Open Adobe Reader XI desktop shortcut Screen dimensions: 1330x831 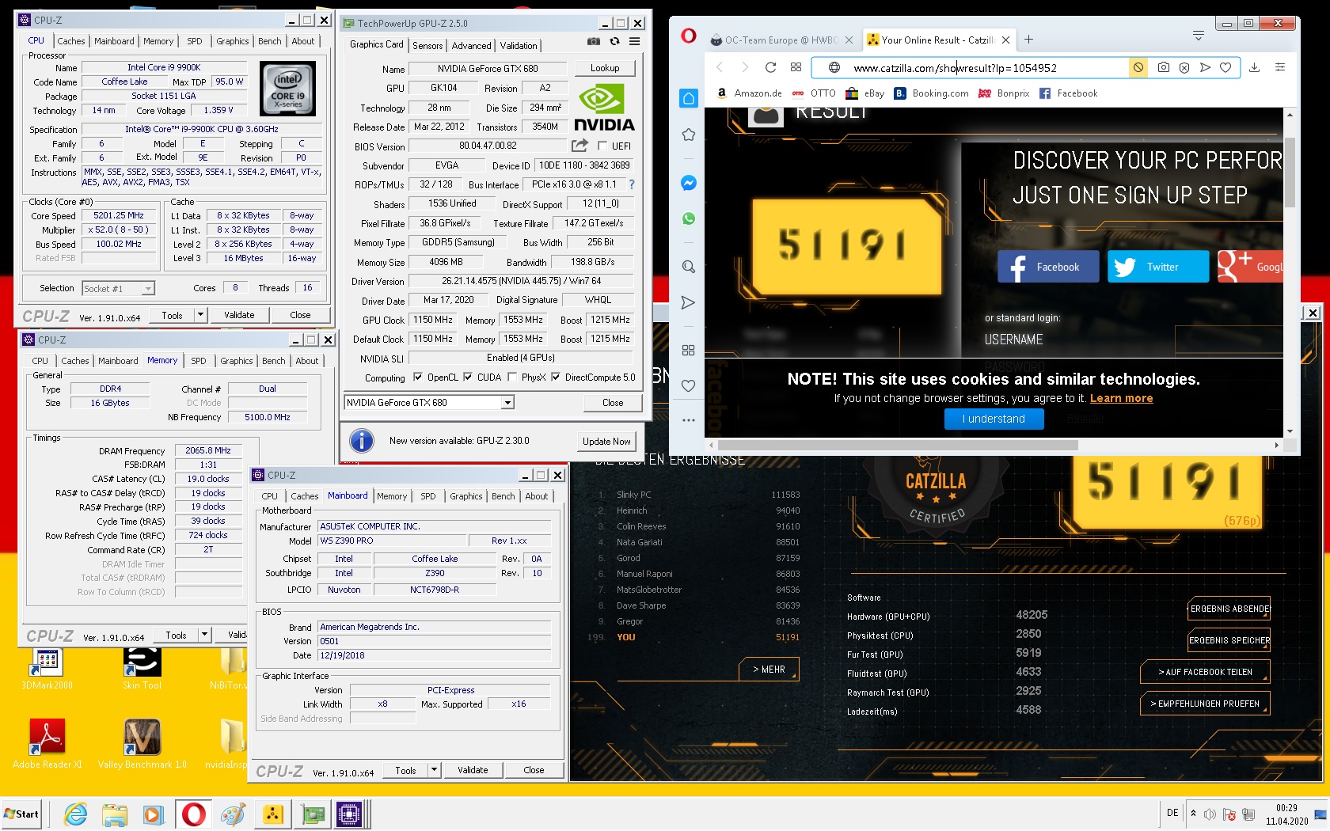pyautogui.click(x=47, y=744)
